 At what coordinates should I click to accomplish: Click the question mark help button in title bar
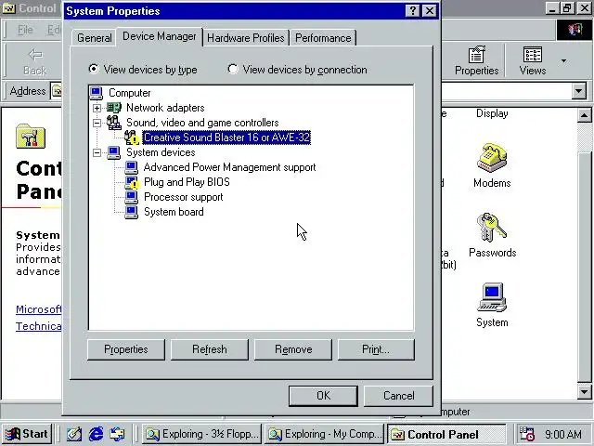(412, 10)
